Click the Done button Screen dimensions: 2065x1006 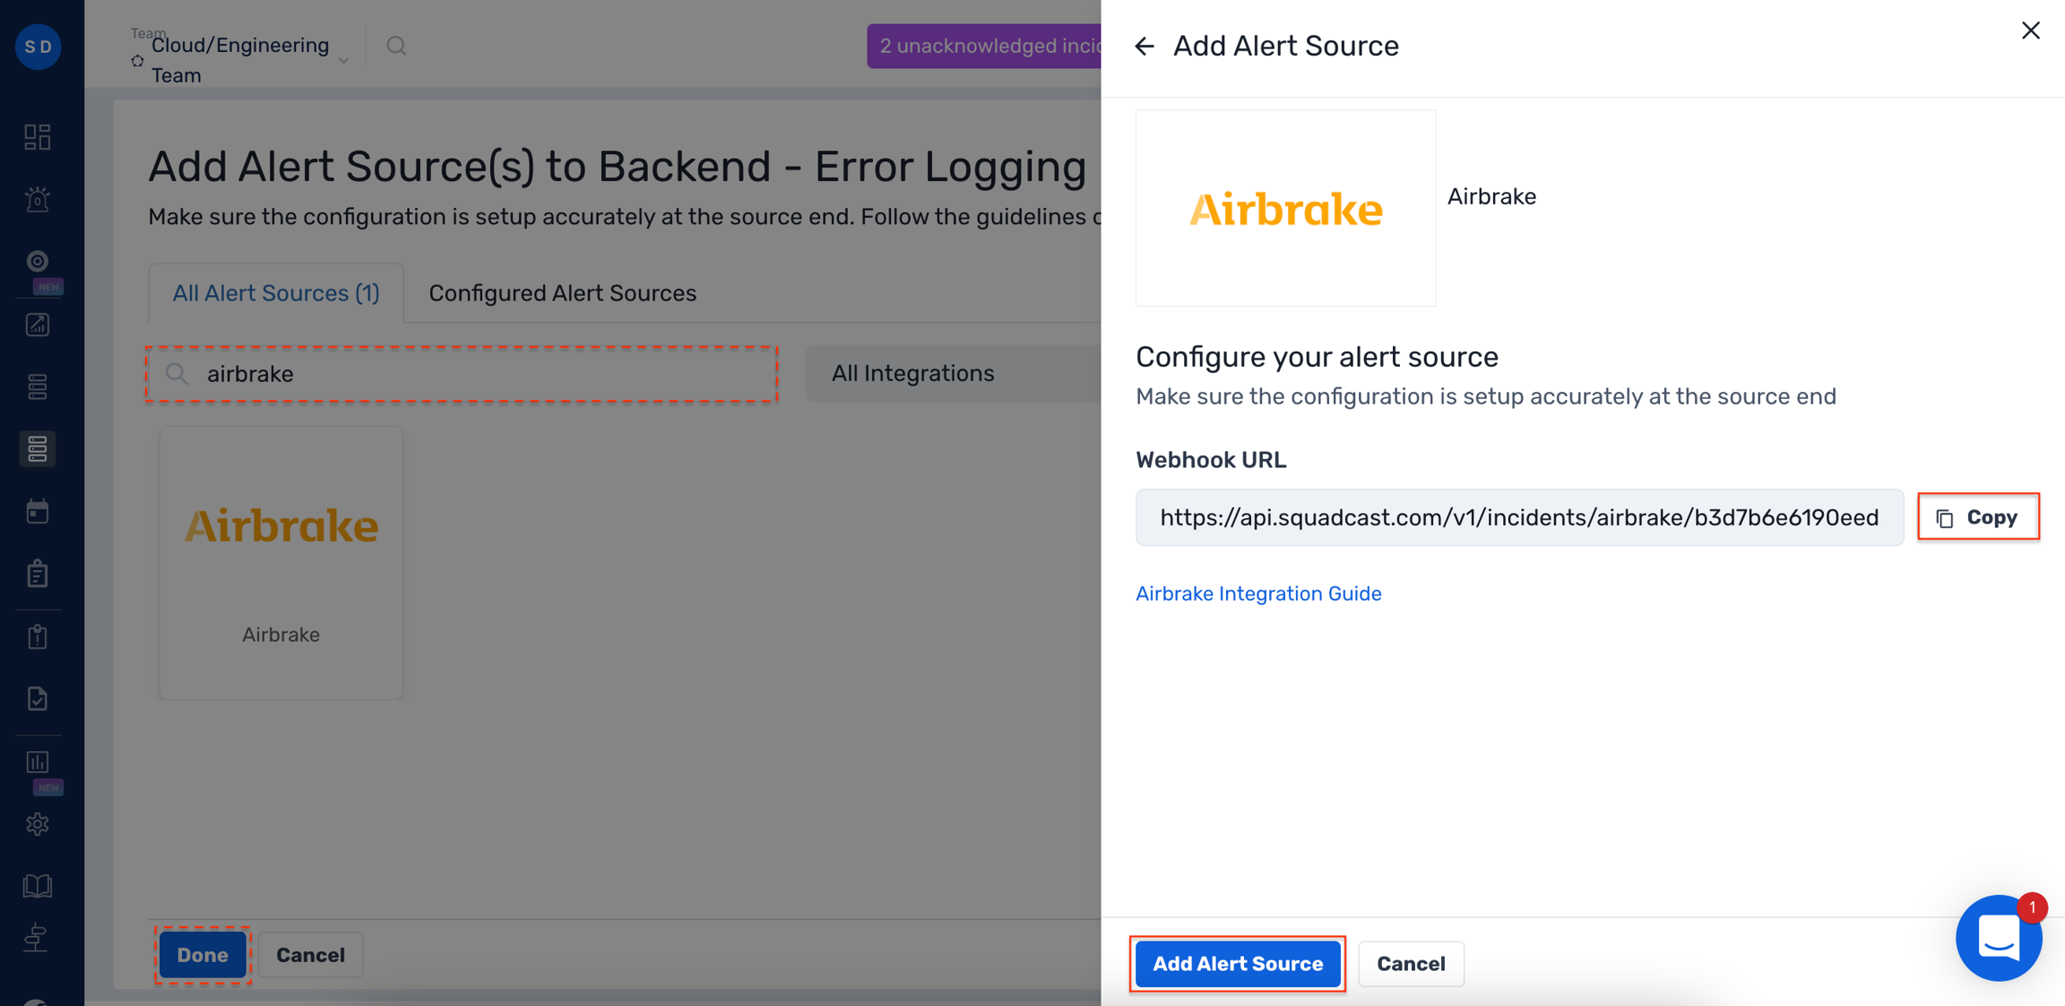click(x=203, y=955)
